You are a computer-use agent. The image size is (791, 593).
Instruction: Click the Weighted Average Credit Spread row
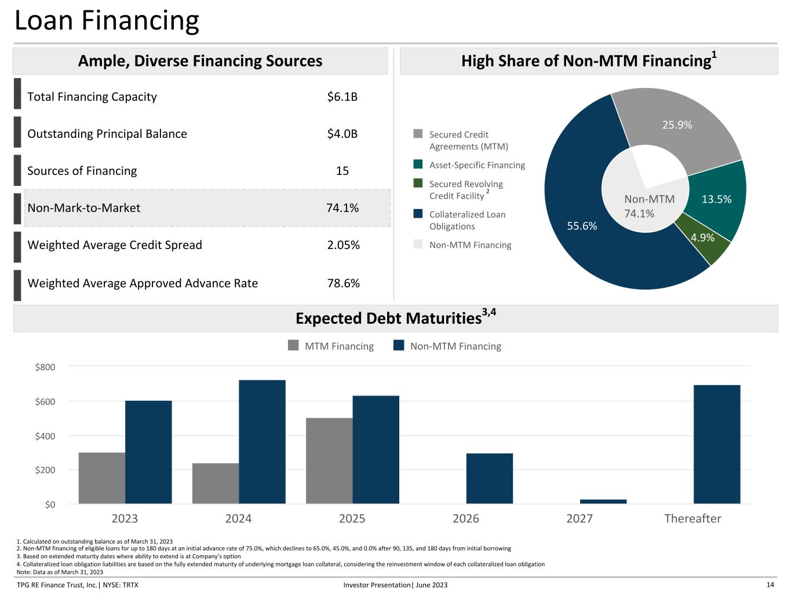[194, 245]
